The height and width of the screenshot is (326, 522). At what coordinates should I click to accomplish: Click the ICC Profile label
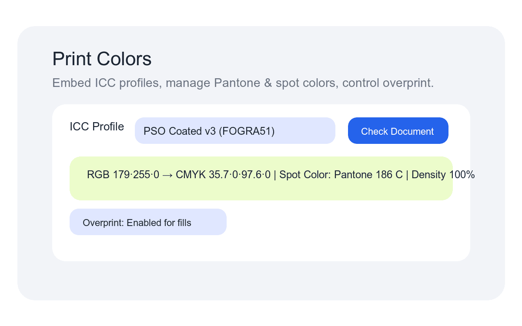tap(97, 126)
